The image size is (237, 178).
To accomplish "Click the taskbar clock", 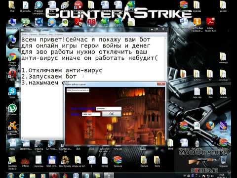I will pyautogui.click(x=222, y=176).
